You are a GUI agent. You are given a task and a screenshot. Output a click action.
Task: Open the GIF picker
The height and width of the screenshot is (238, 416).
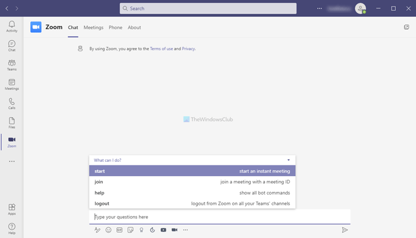(119, 230)
